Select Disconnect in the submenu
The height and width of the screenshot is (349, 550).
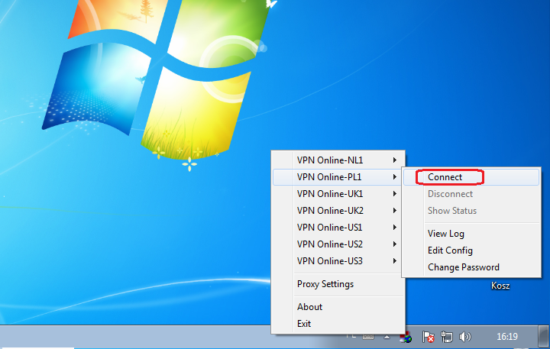click(x=471, y=194)
